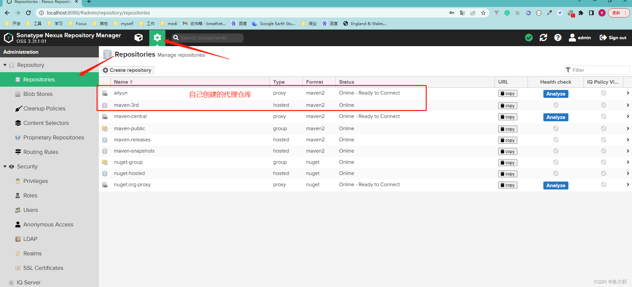Screen dimensions: 632x287
Task: Copy URL for maven-snapshots repository
Action: click(507, 152)
